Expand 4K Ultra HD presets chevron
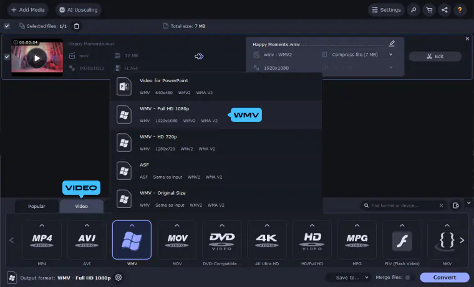The image size is (474, 287). pos(267,225)
